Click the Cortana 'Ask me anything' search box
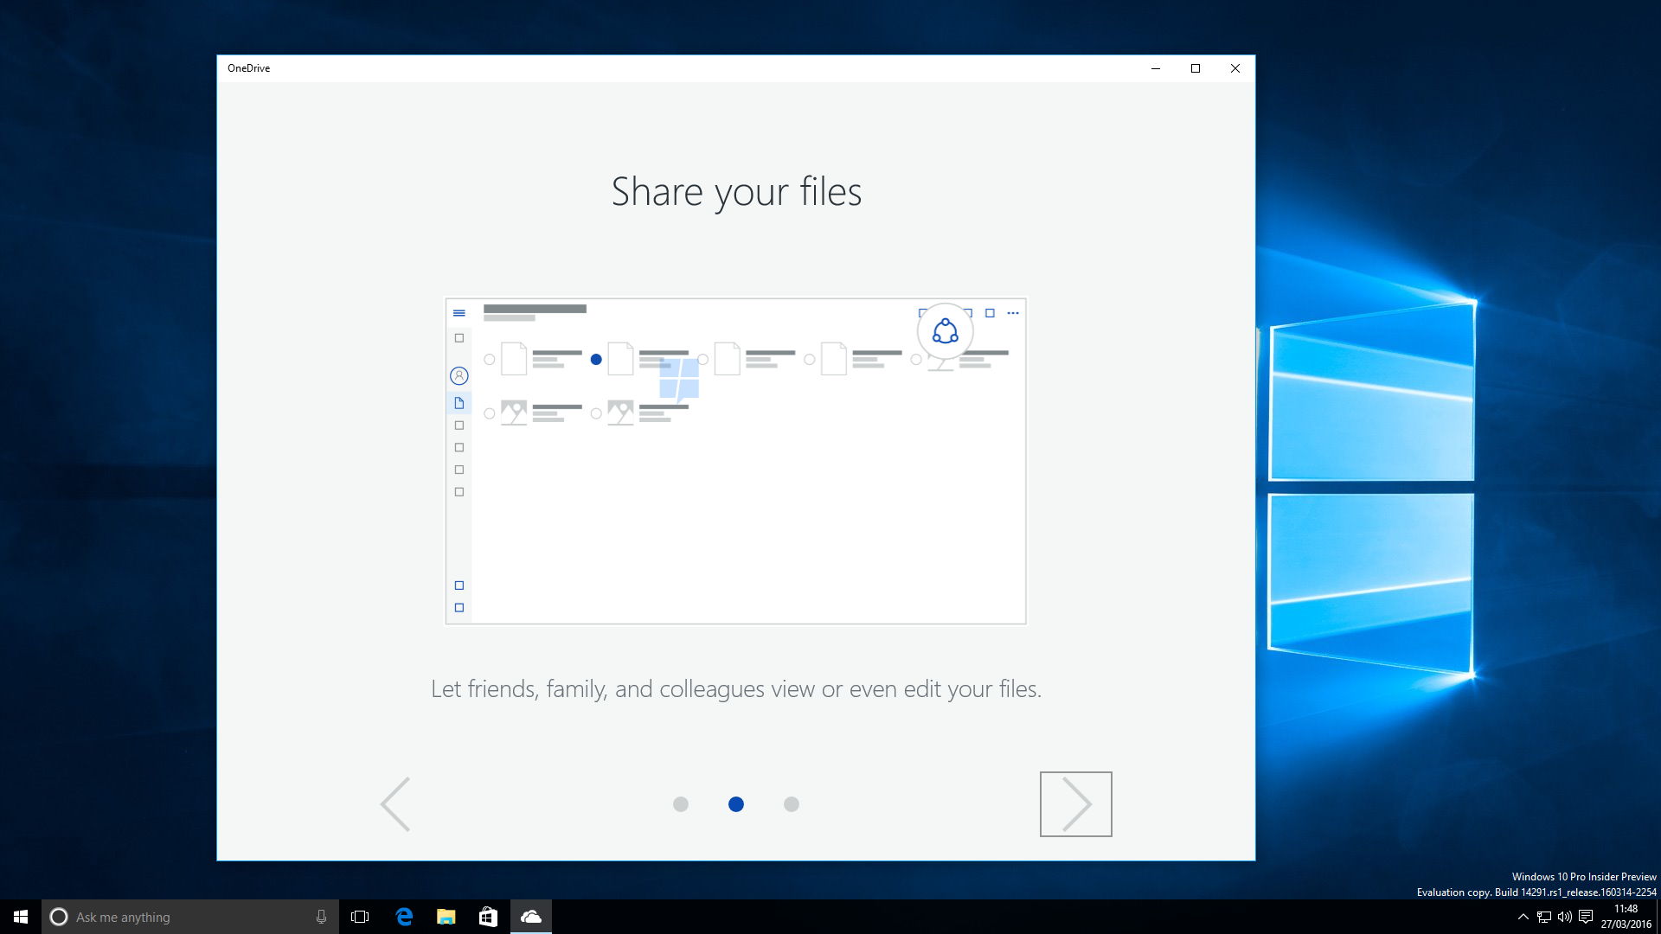The width and height of the screenshot is (1661, 934). 190,917
